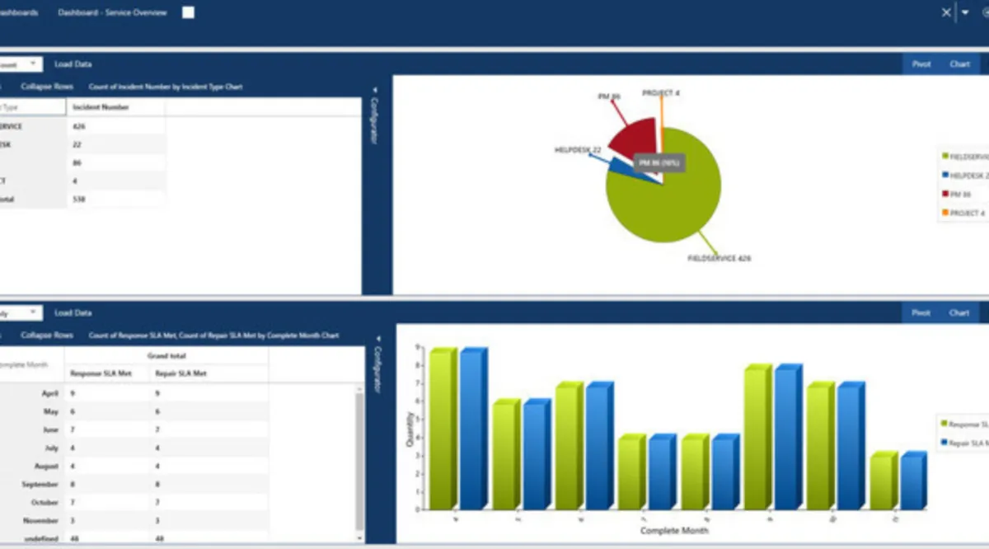Click the Complete Month filter field in table

[x=32, y=365]
